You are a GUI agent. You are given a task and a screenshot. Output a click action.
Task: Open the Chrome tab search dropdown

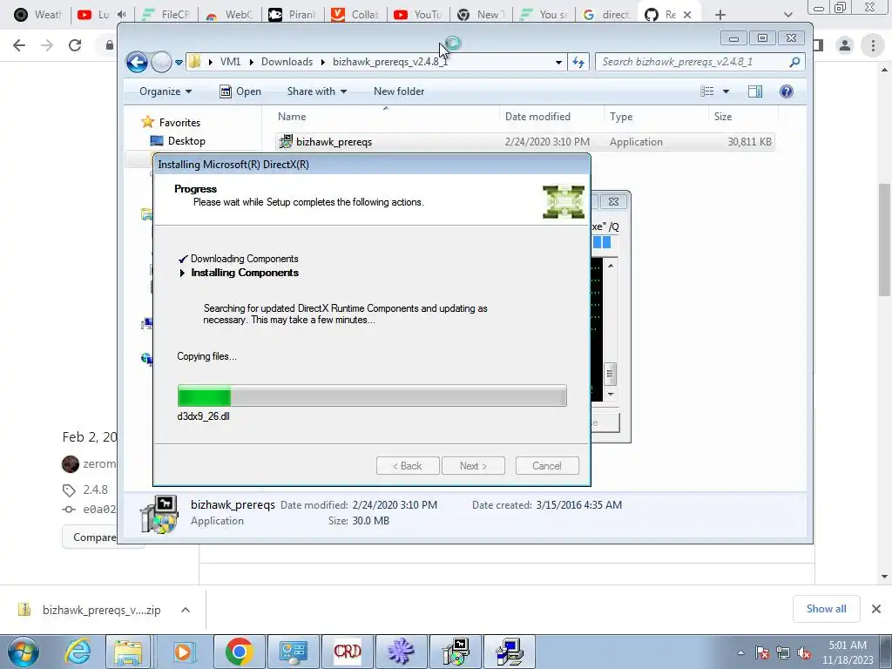(x=787, y=15)
